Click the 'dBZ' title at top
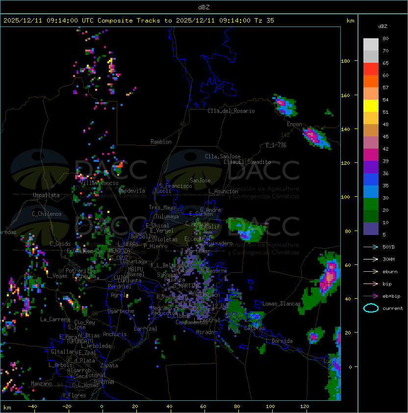Screen dimensions: 408x413 [x=204, y=7]
